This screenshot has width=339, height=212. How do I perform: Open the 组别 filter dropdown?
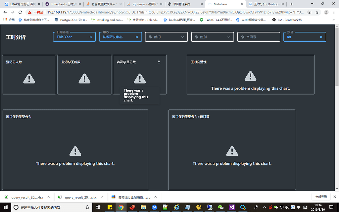tap(212, 37)
